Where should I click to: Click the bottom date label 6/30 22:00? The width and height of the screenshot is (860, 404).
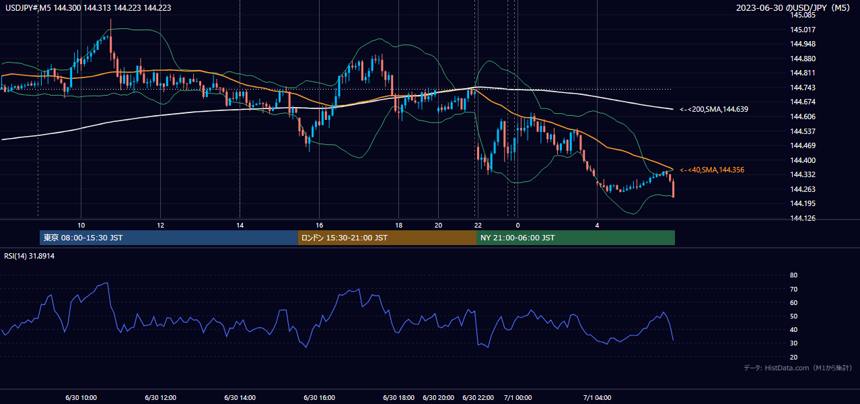478,397
